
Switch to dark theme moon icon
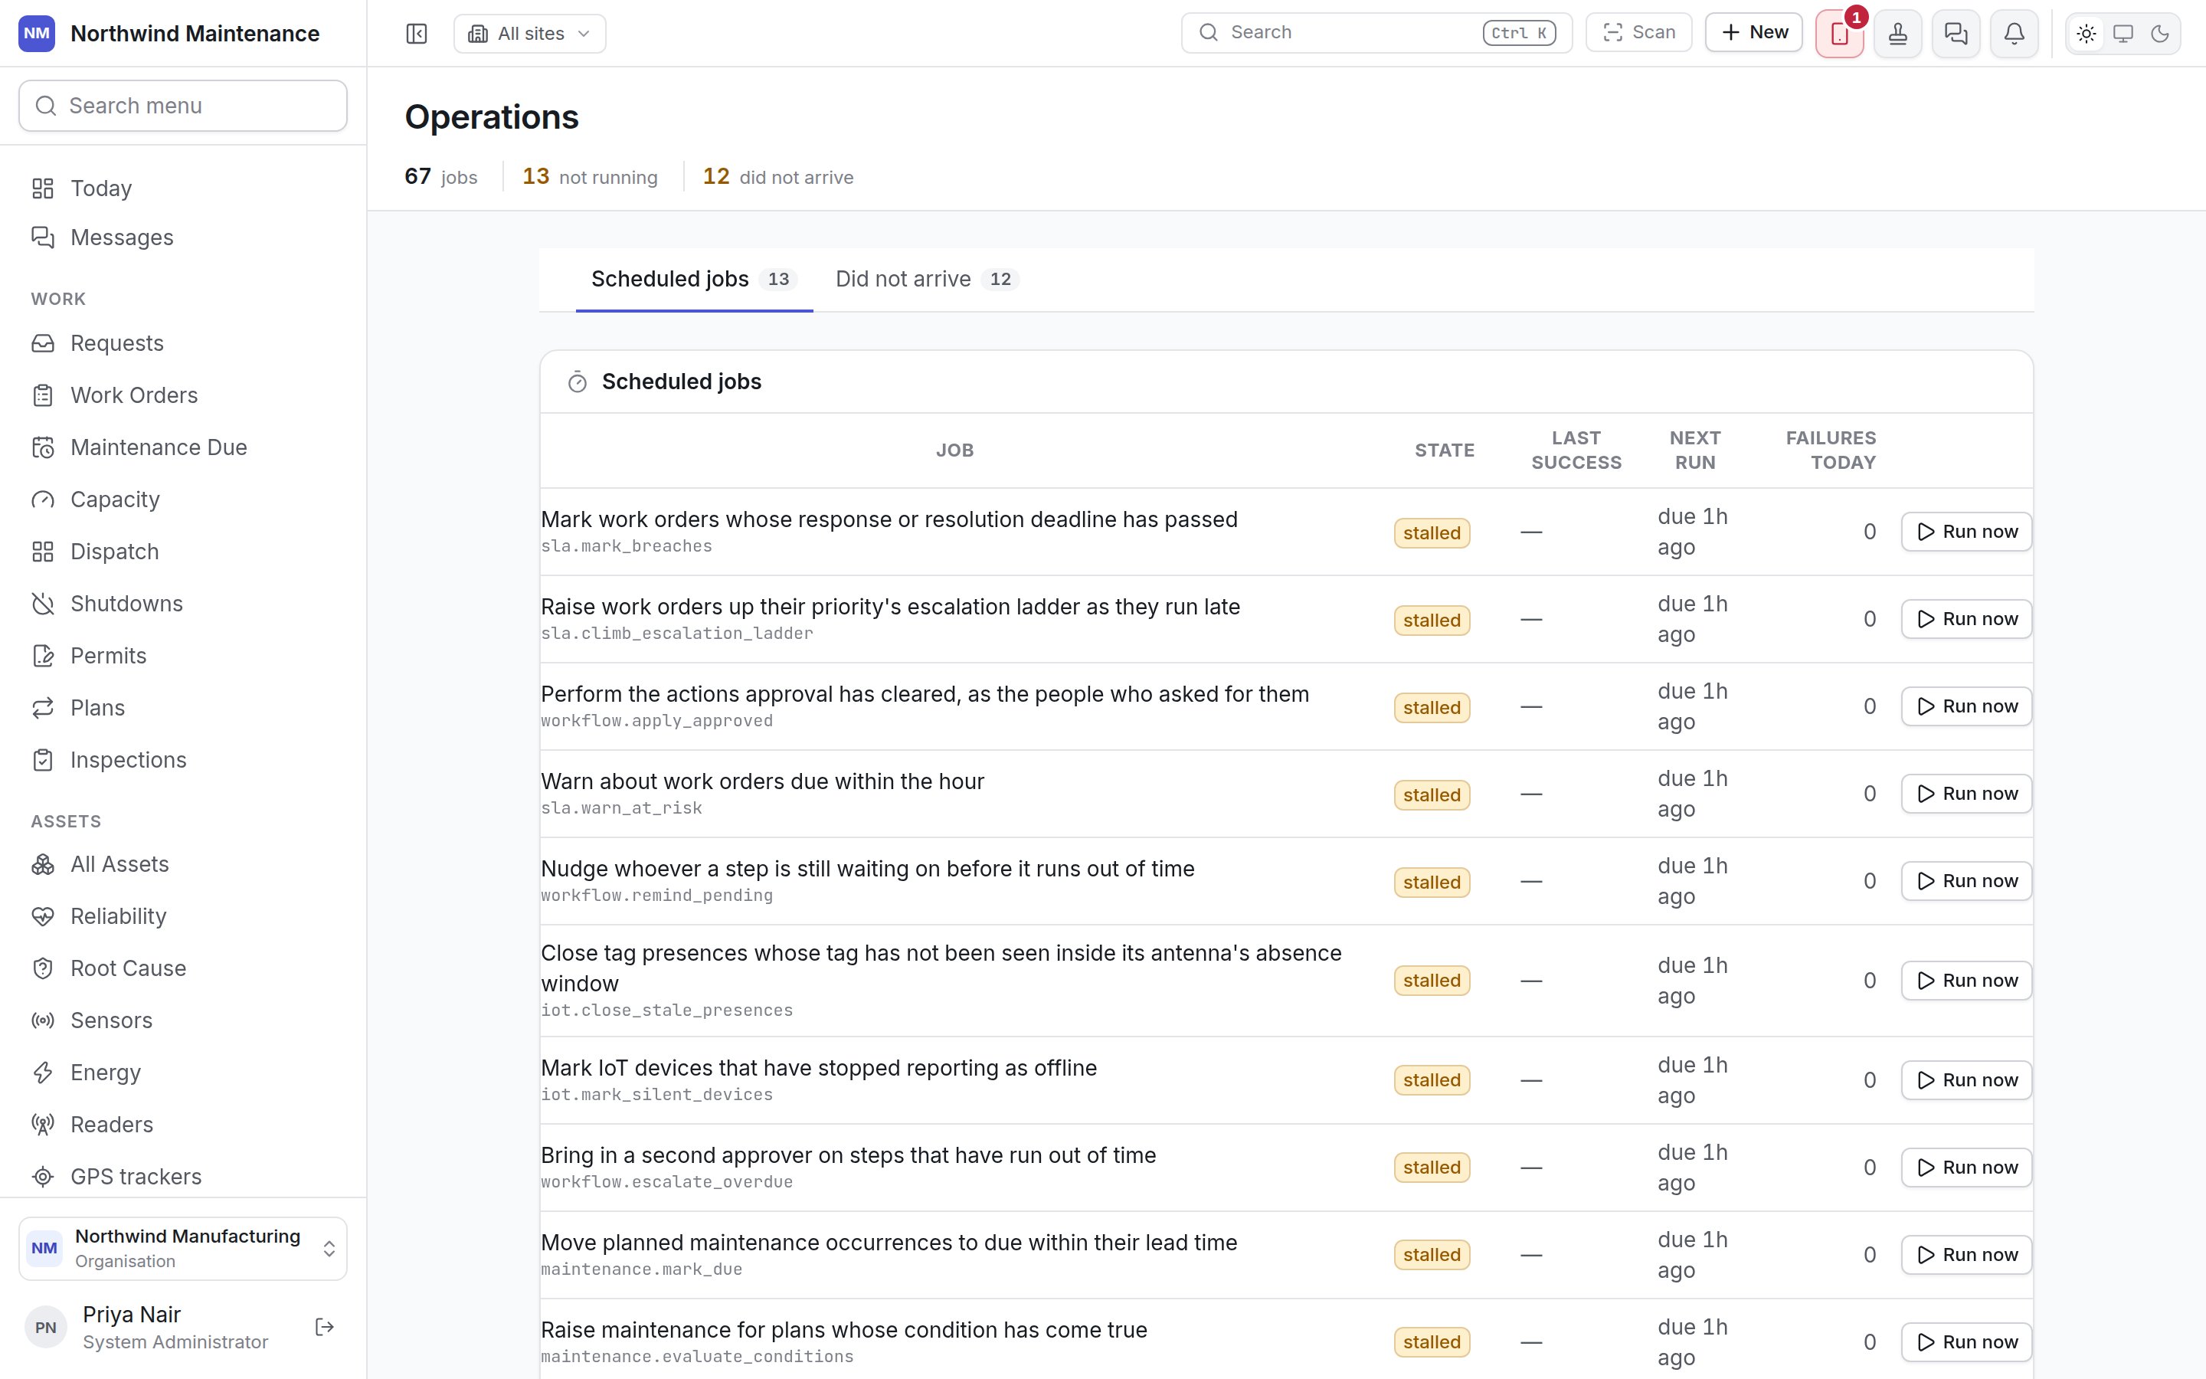[x=2159, y=34]
